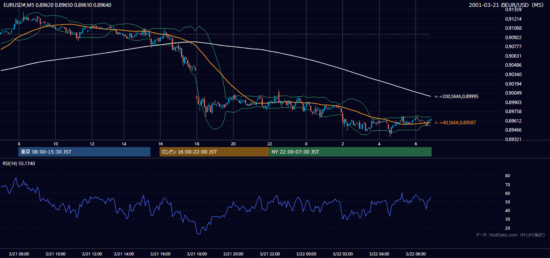Click the London 16:00-22:00 JST session bar
The height and width of the screenshot is (258, 550).
click(x=214, y=152)
